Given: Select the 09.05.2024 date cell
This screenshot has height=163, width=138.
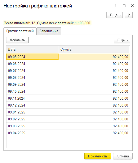Looking at the screenshot, I should pos(32,57).
